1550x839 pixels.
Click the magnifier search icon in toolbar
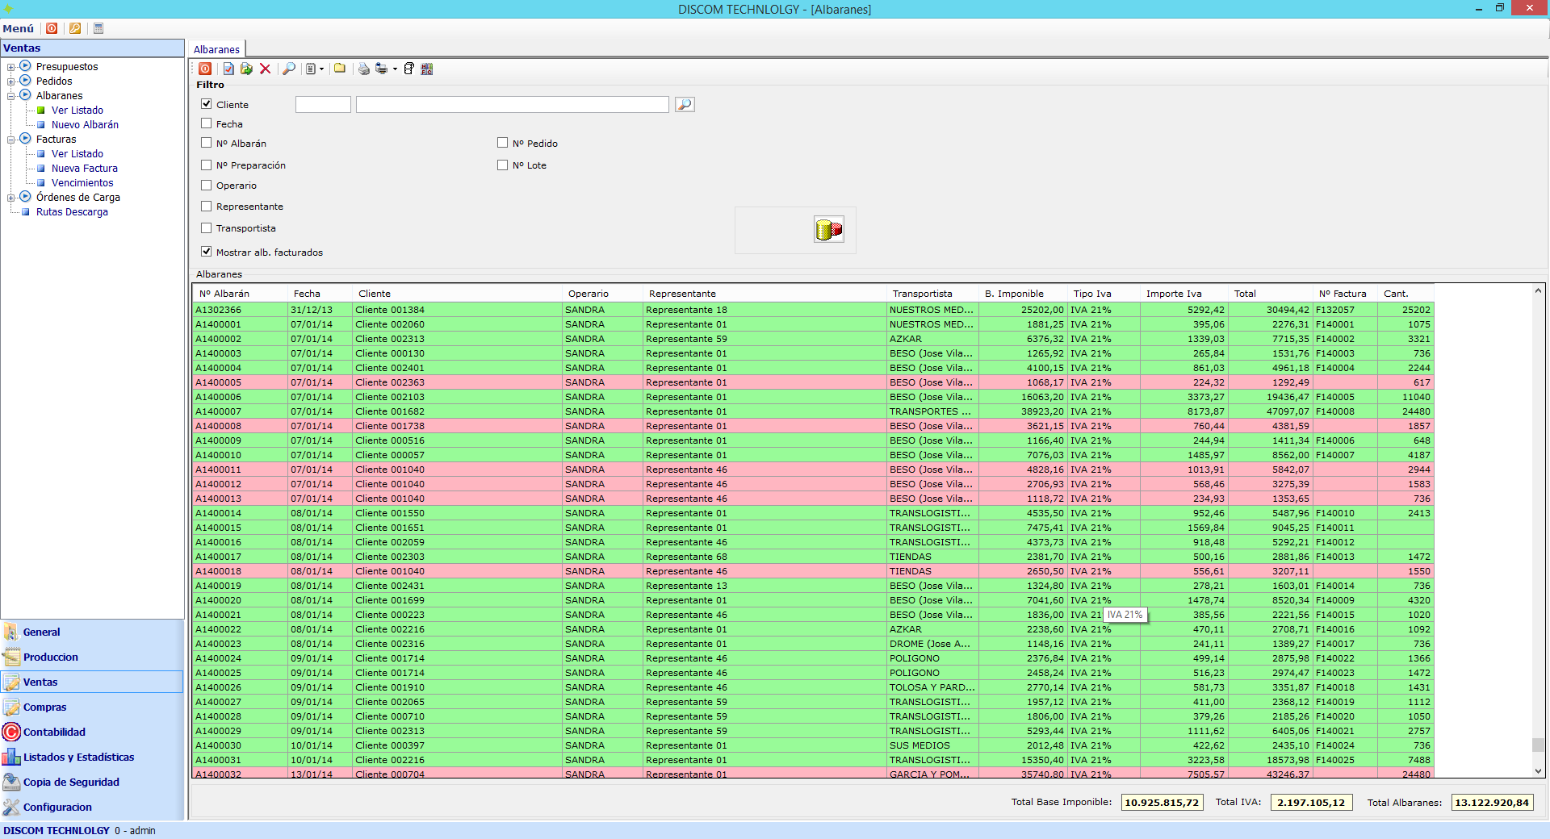288,69
